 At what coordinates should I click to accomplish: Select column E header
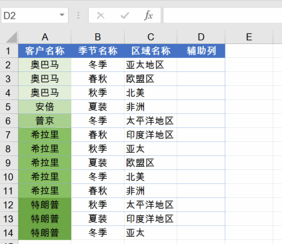(x=249, y=37)
